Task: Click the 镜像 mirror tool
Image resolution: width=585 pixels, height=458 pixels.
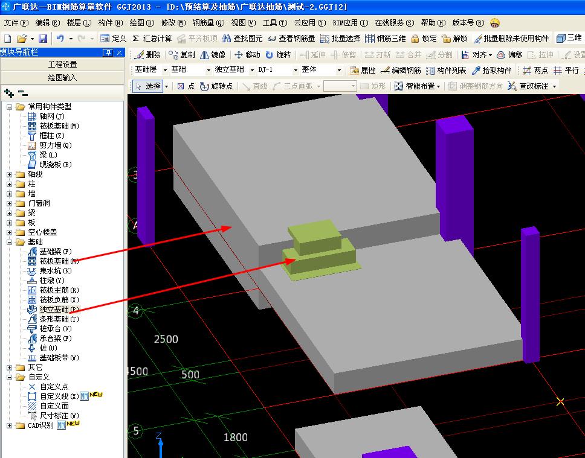Action: pos(213,55)
